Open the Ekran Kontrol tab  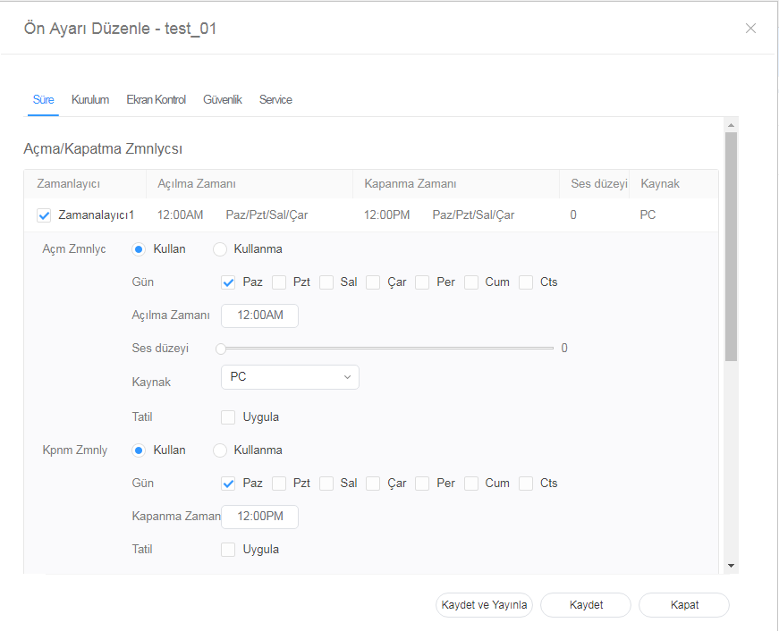coord(156,100)
